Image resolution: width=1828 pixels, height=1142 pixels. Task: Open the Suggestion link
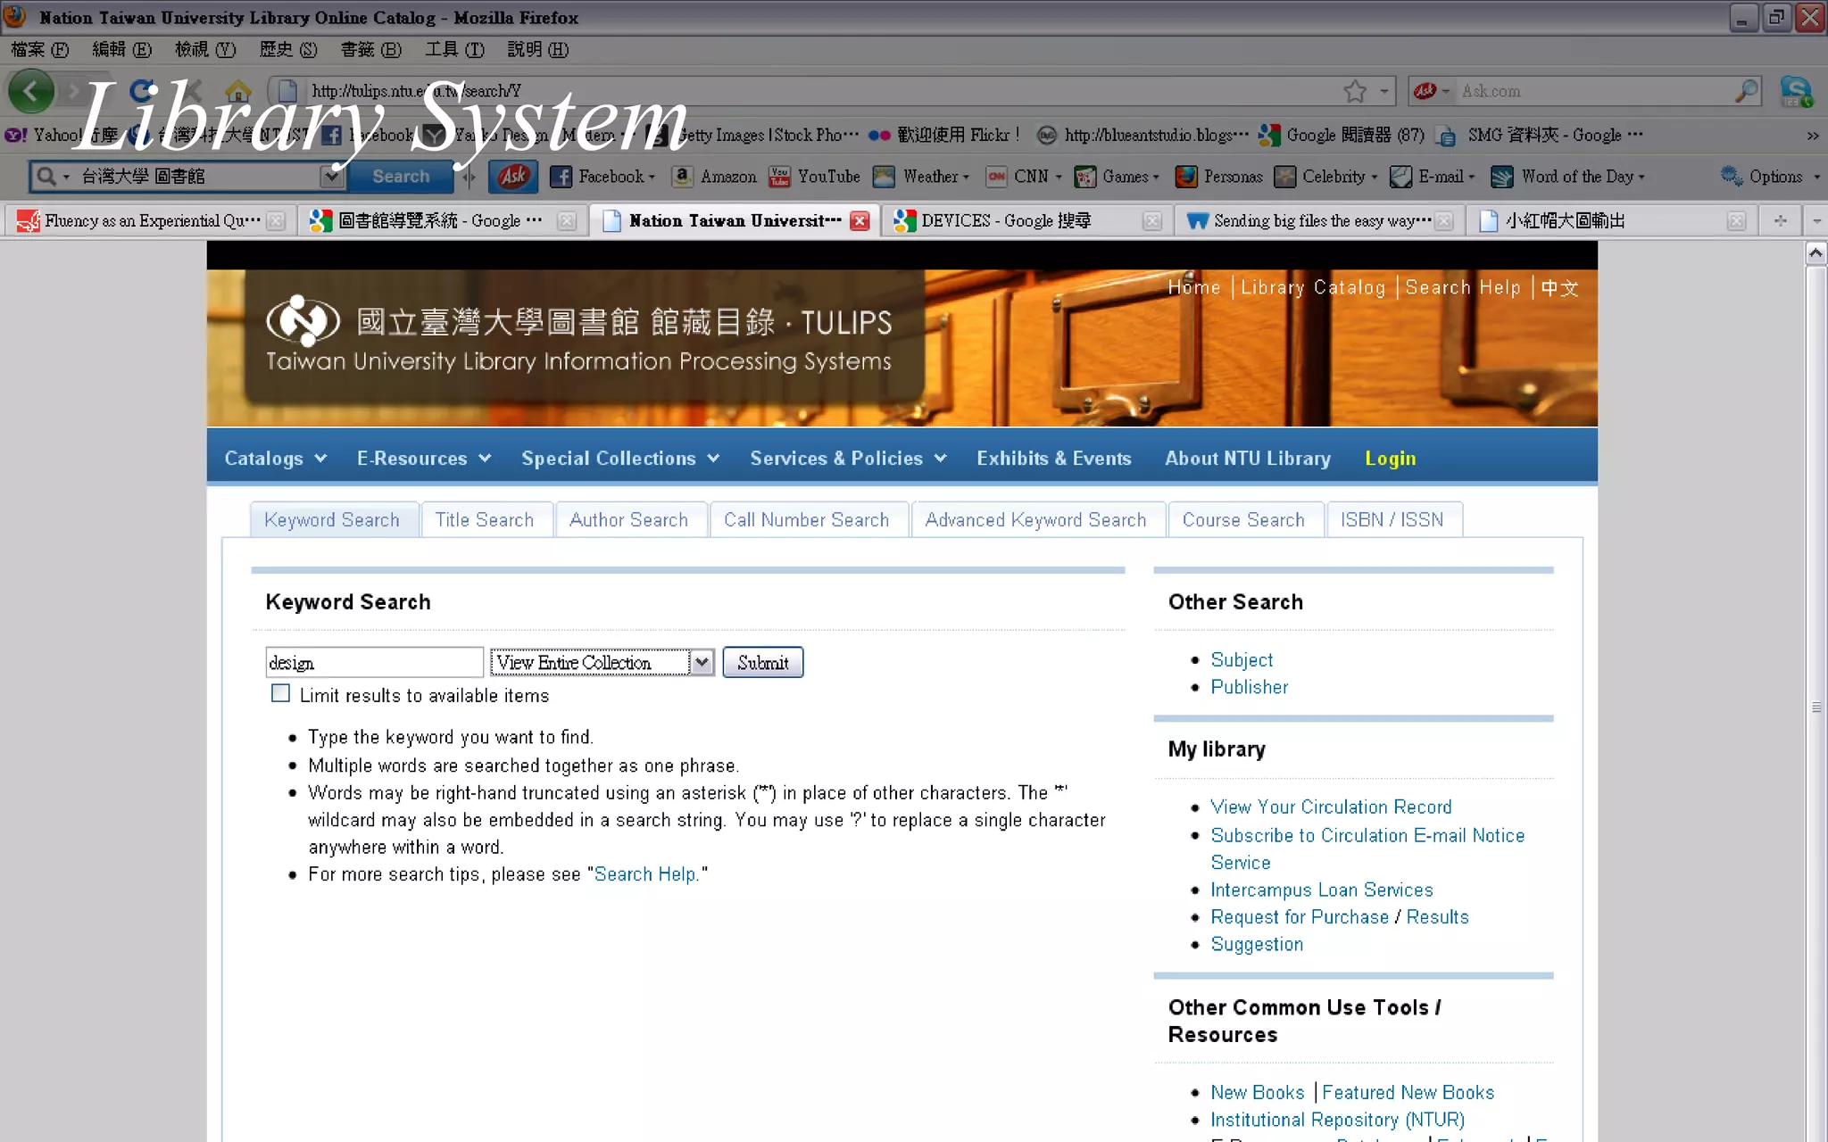coord(1257,945)
